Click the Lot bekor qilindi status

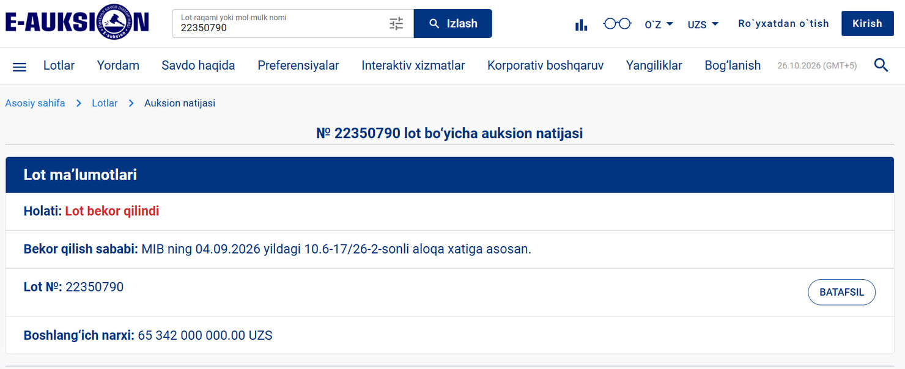click(112, 211)
